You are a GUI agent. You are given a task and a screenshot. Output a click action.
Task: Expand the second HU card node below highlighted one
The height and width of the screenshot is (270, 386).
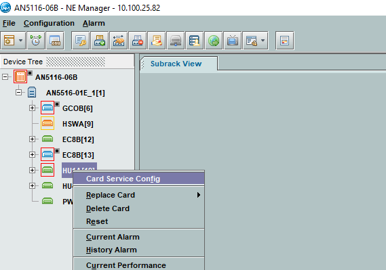[32, 186]
